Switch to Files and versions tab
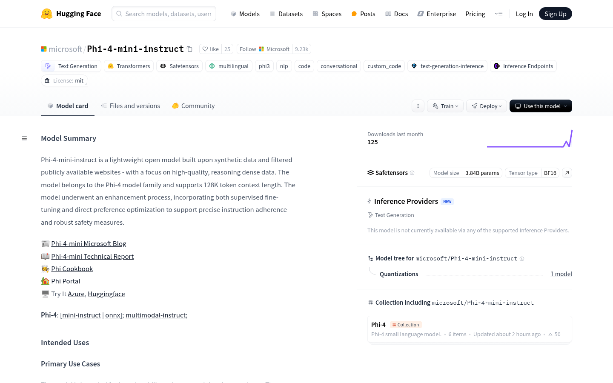The image size is (613, 383). point(130,106)
